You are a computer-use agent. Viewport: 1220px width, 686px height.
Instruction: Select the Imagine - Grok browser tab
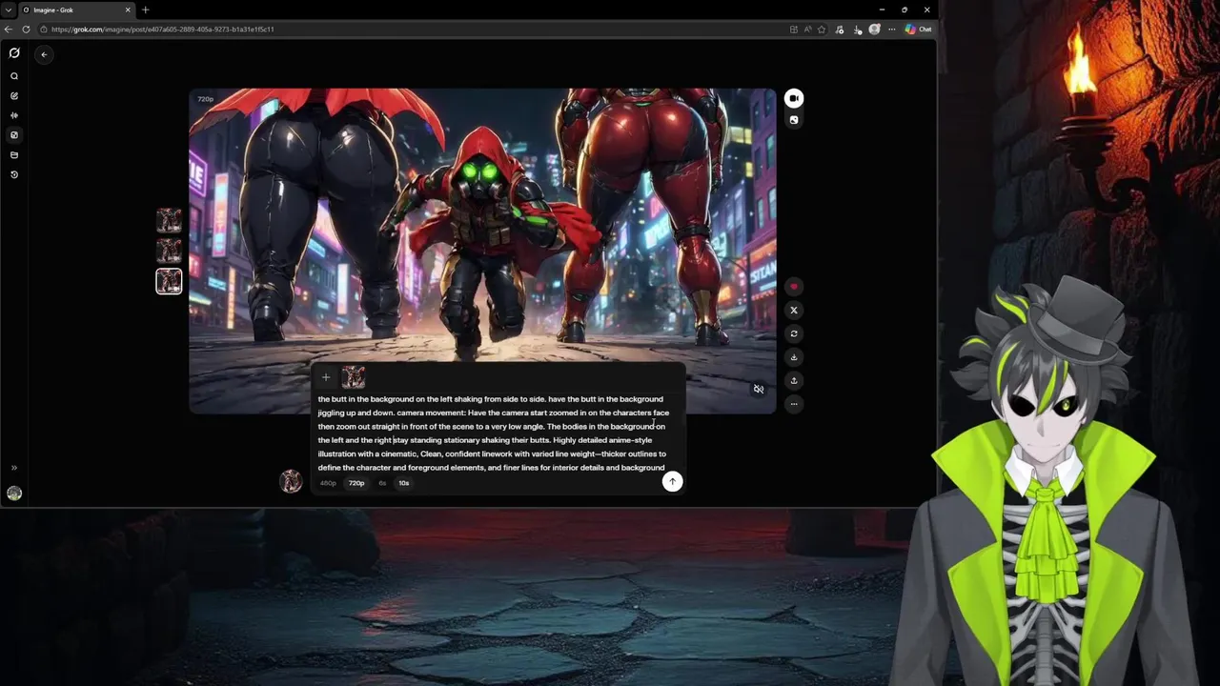click(x=76, y=10)
